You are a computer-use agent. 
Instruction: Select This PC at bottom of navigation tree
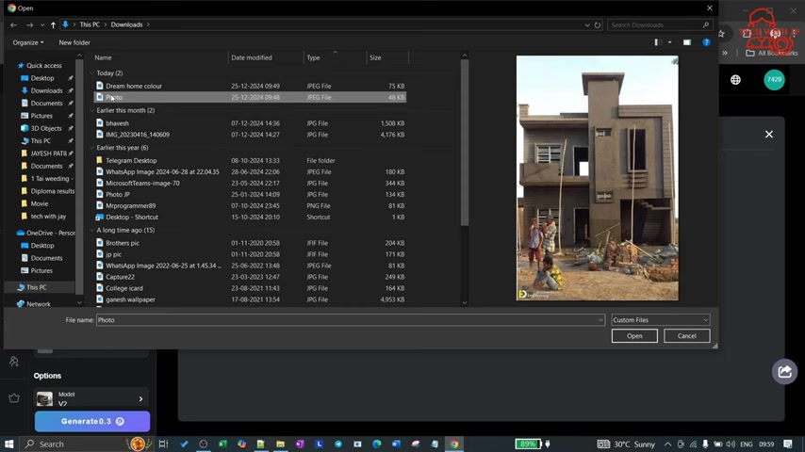pyautogui.click(x=37, y=288)
